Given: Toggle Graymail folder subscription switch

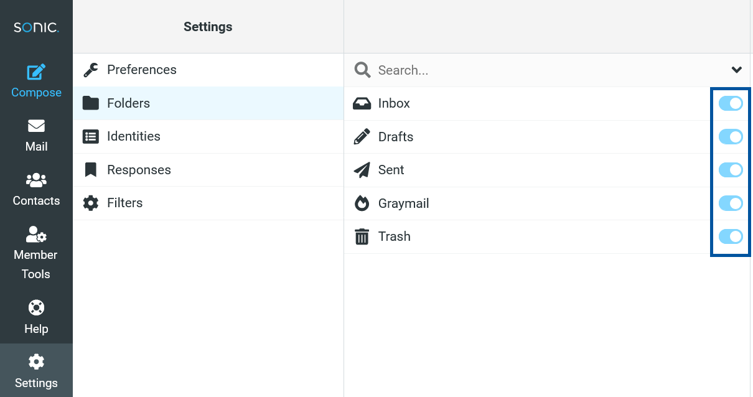Looking at the screenshot, I should (x=731, y=203).
